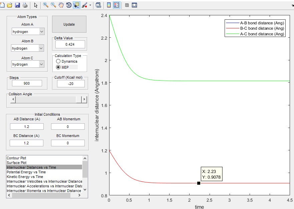Activate the Zoom Out tool
294x209 pixels.
(53, 5)
